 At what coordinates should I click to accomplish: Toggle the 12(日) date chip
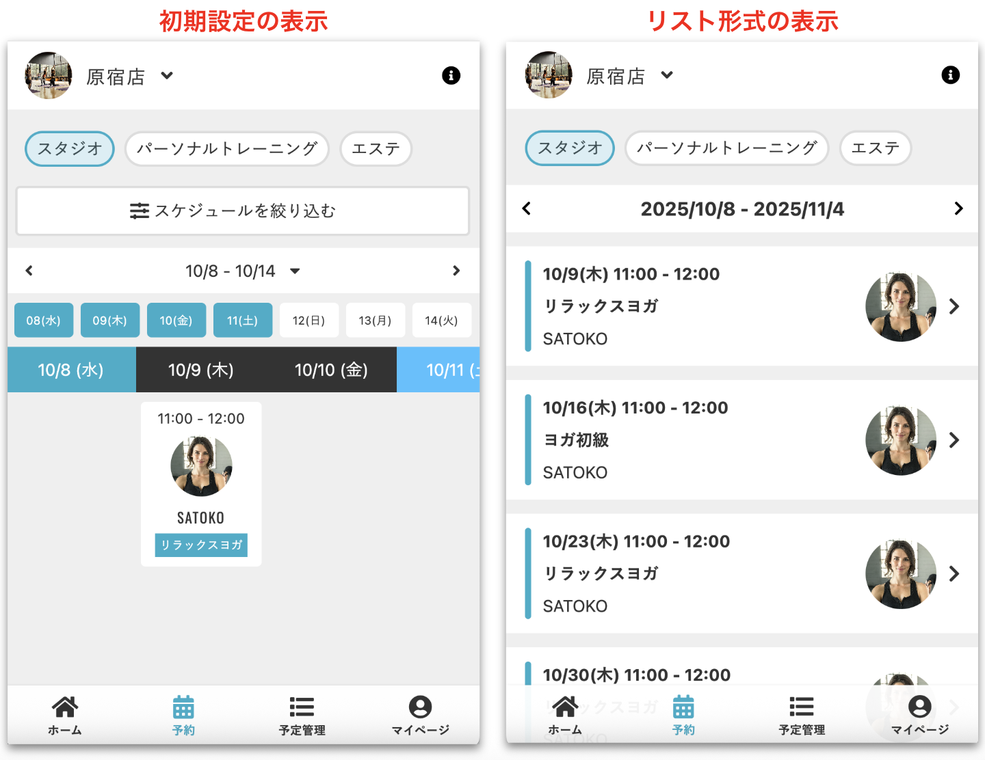tap(308, 321)
